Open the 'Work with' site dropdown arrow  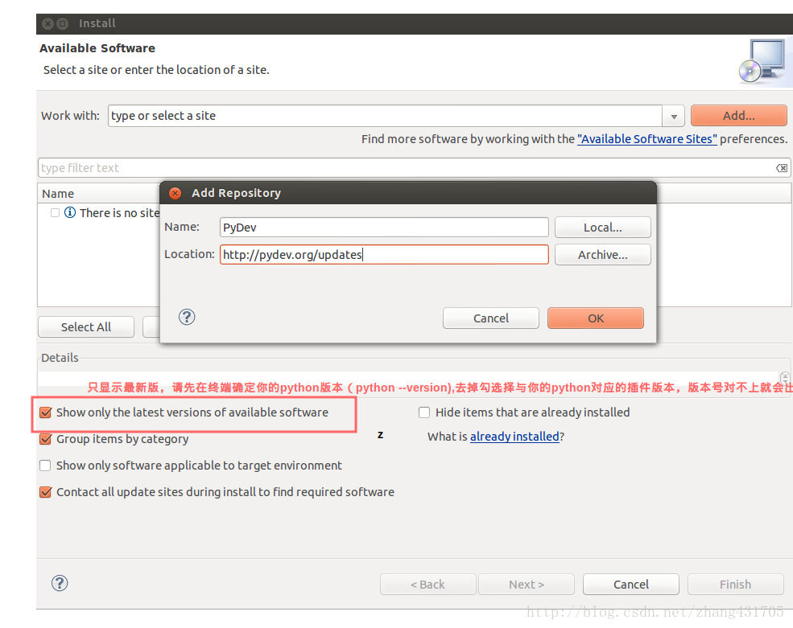tap(674, 117)
